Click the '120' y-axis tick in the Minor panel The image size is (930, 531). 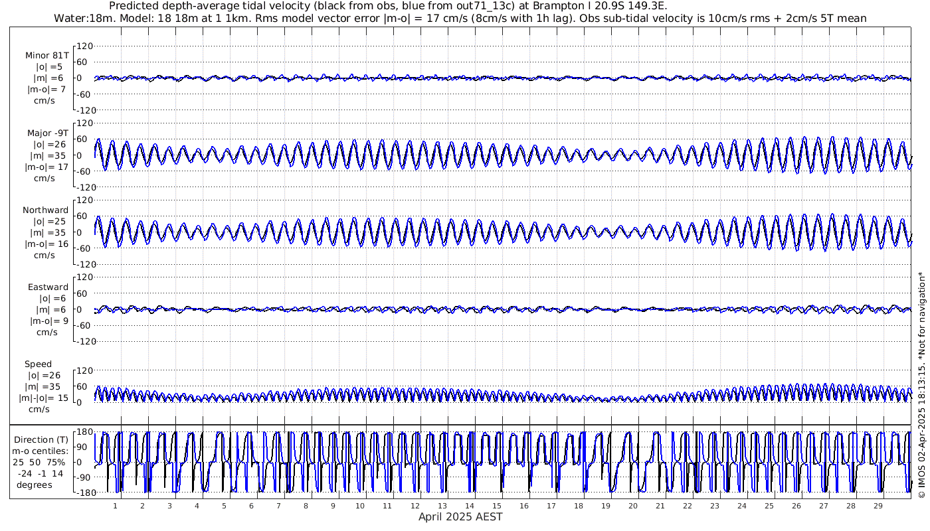pos(84,46)
